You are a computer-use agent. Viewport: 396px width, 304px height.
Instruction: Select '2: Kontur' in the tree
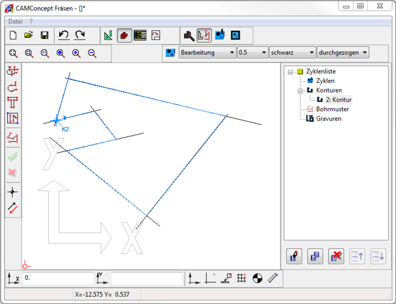pos(338,100)
